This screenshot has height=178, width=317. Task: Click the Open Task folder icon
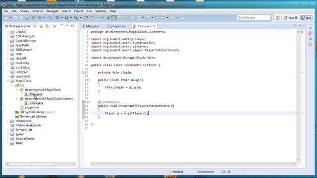click(92, 18)
